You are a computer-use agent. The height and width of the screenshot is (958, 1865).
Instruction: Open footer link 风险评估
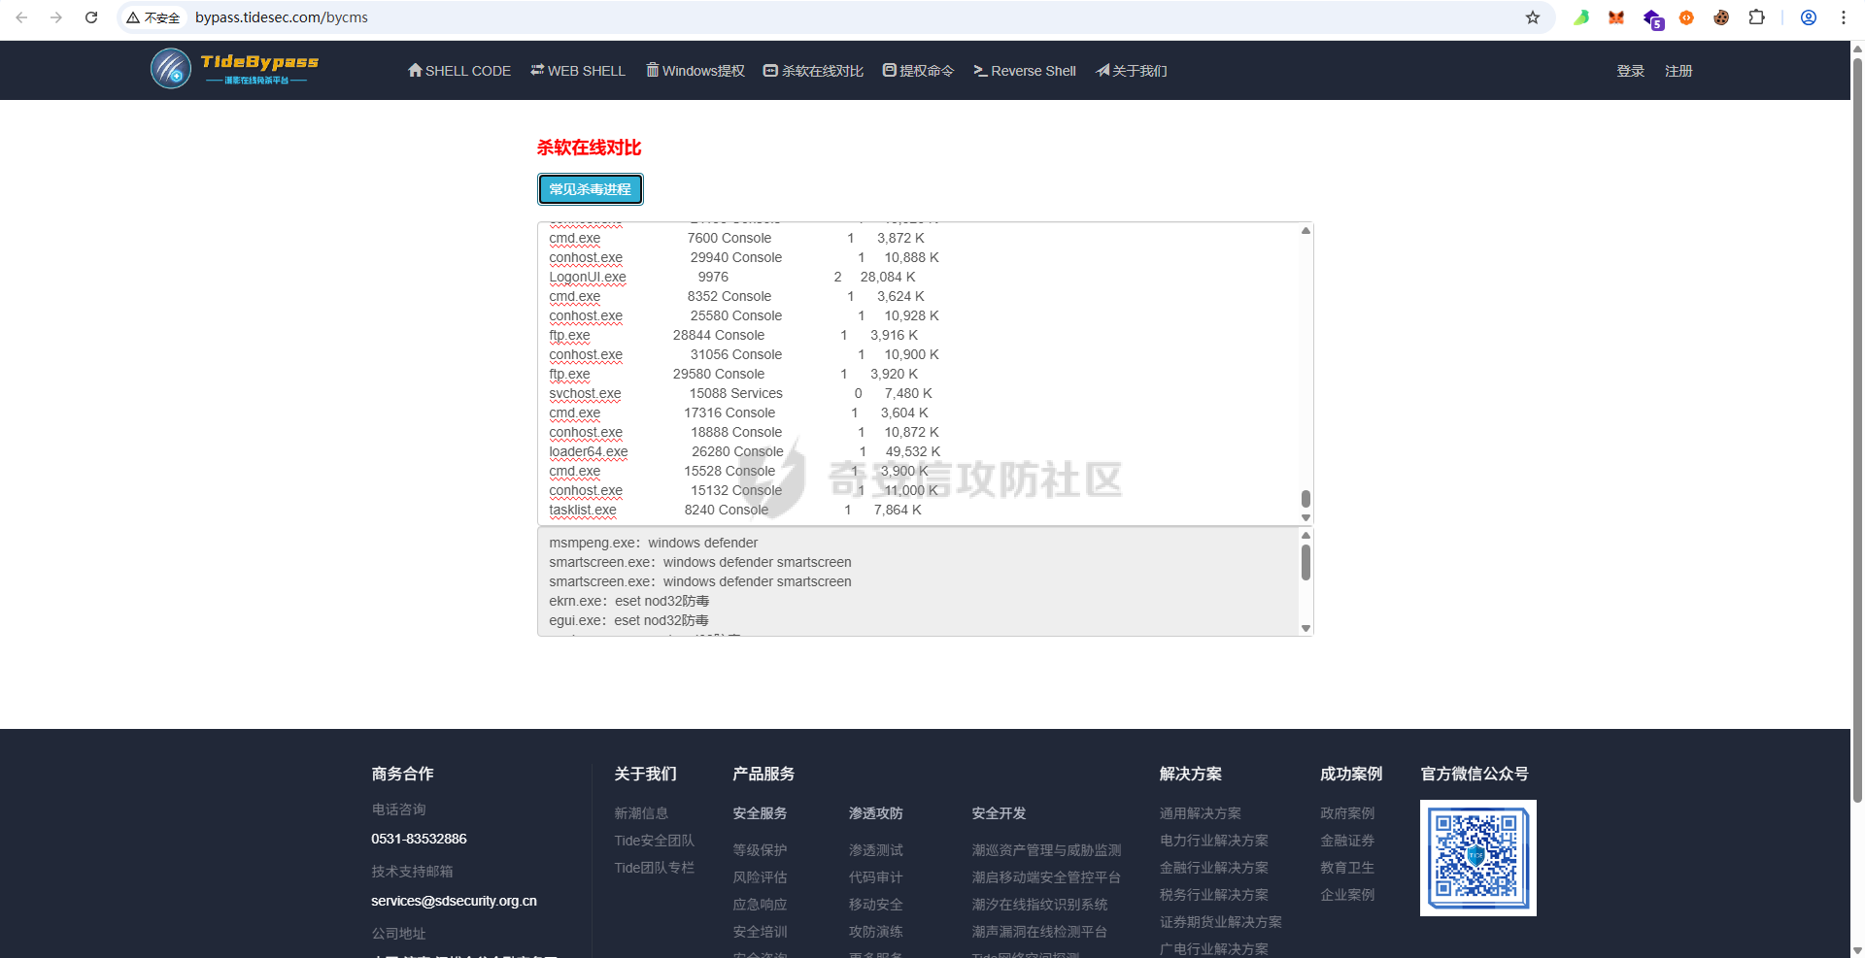760,877
